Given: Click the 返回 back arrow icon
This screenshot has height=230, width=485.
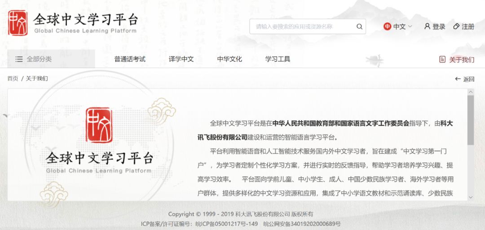Looking at the screenshot, I should [458, 79].
